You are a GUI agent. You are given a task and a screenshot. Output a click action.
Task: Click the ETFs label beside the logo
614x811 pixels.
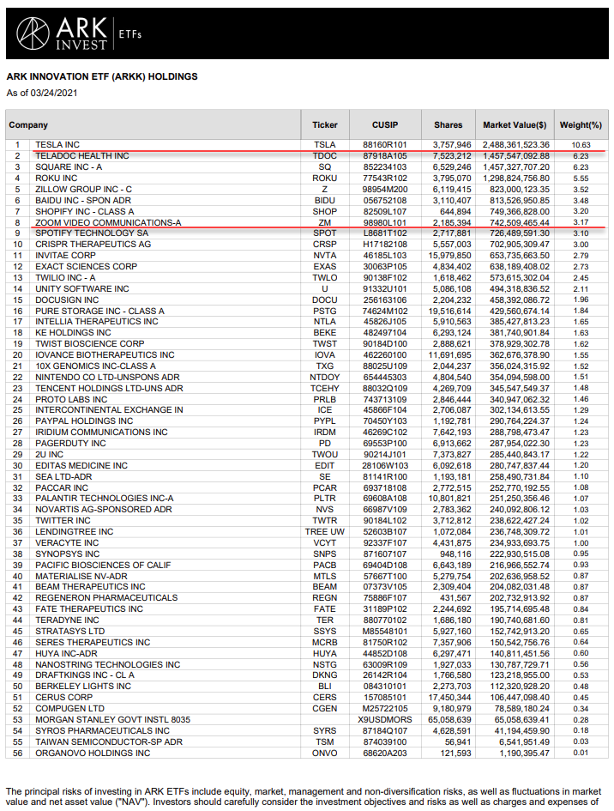[131, 35]
